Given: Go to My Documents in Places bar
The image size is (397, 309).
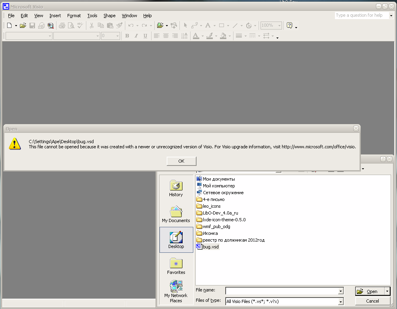Looking at the screenshot, I should (176, 214).
